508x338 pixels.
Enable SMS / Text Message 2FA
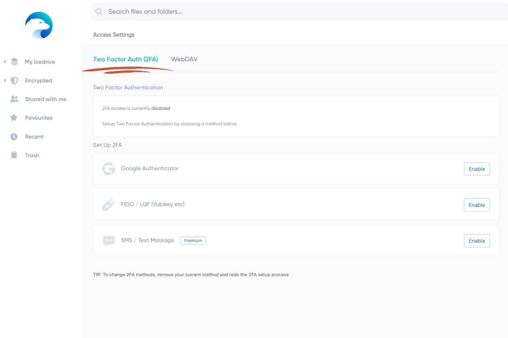pos(477,241)
